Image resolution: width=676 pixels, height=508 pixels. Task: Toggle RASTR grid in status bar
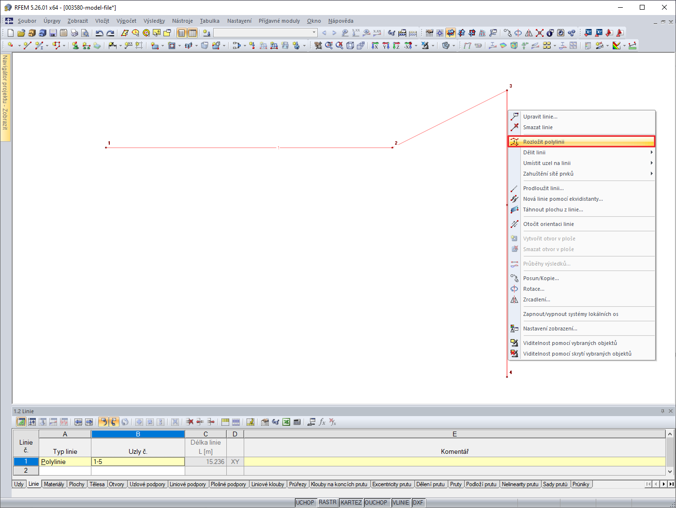[327, 503]
